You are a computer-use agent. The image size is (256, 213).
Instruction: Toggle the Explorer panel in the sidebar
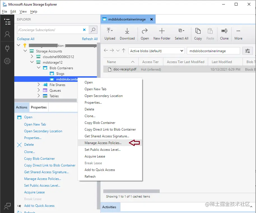pyautogui.click(x=7, y=21)
